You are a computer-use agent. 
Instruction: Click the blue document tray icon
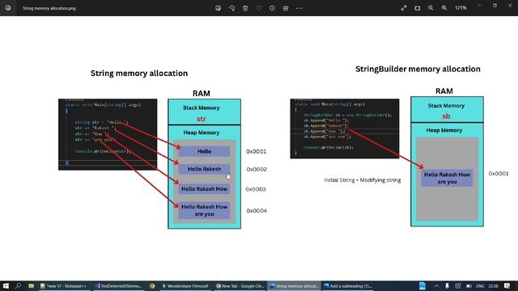(422, 285)
